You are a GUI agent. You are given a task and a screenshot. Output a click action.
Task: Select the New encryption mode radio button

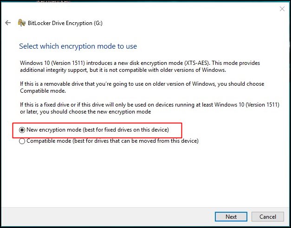[22, 130]
